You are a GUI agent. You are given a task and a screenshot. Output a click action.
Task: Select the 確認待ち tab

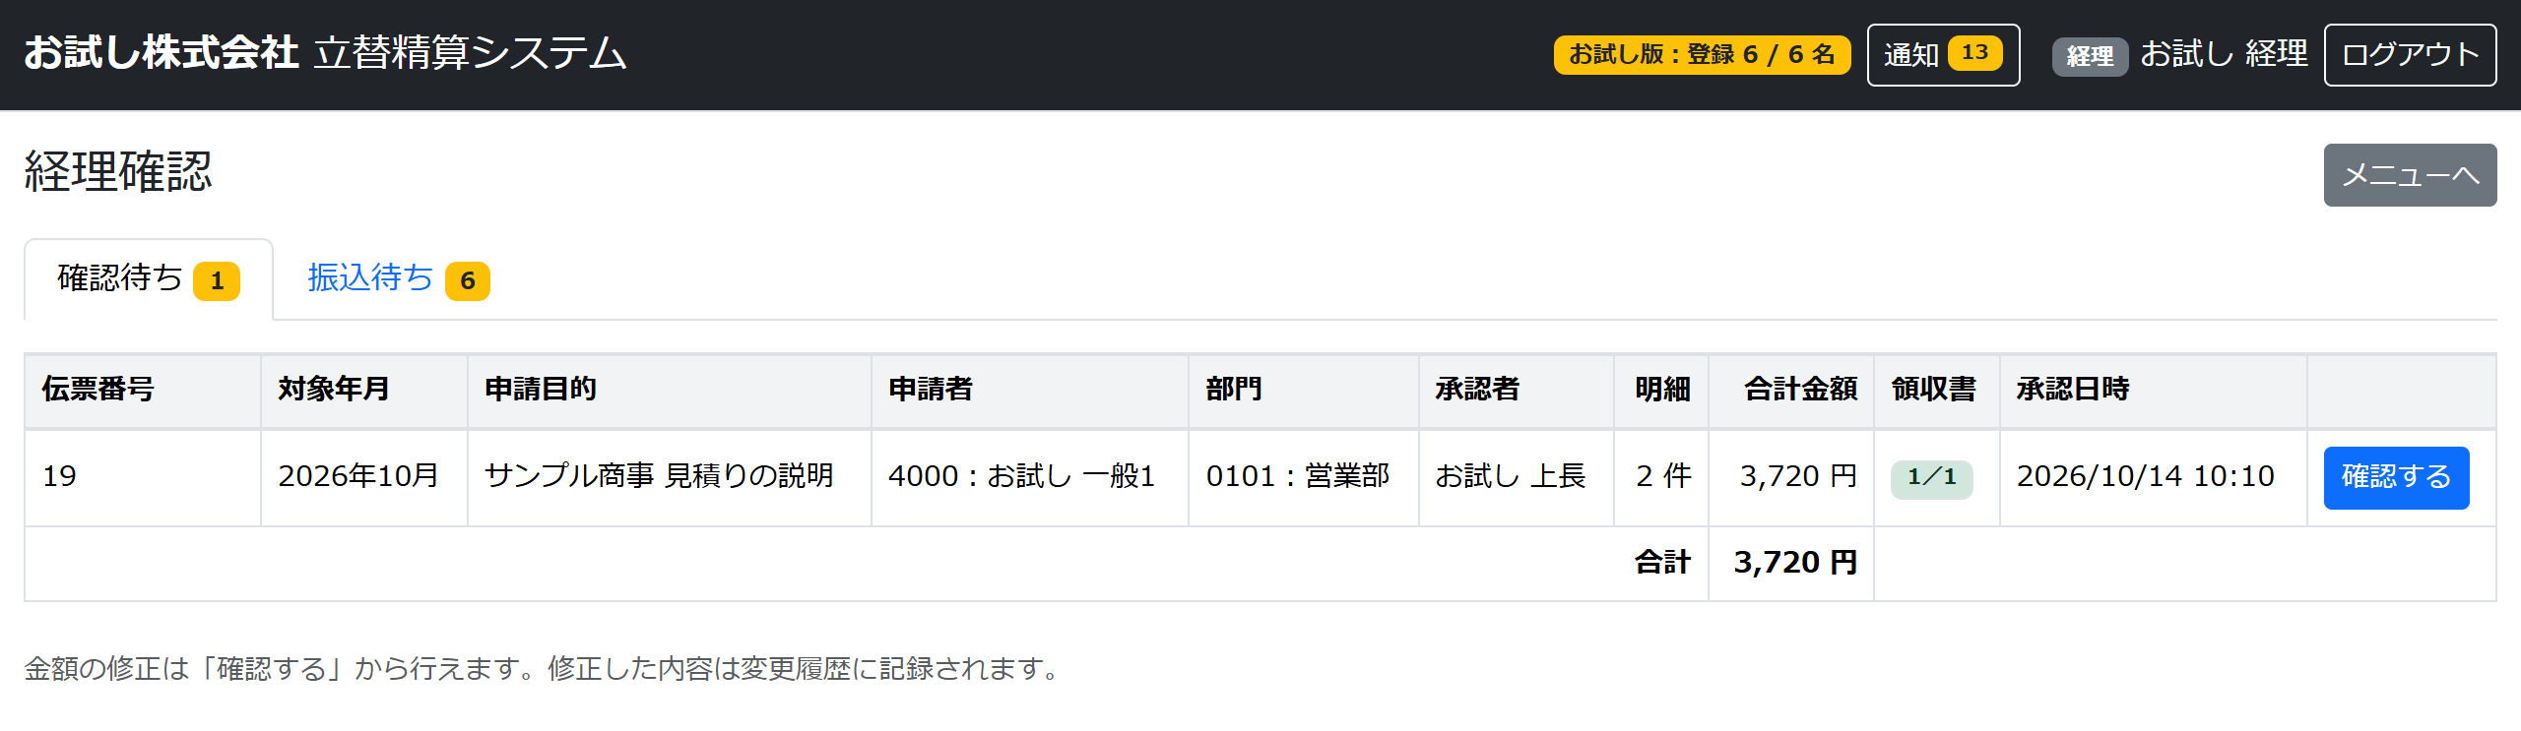coord(149,279)
